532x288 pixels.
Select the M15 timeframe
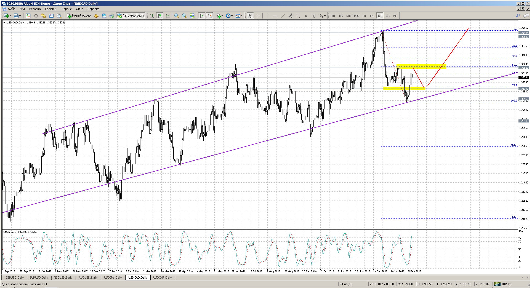pyautogui.click(x=349, y=16)
